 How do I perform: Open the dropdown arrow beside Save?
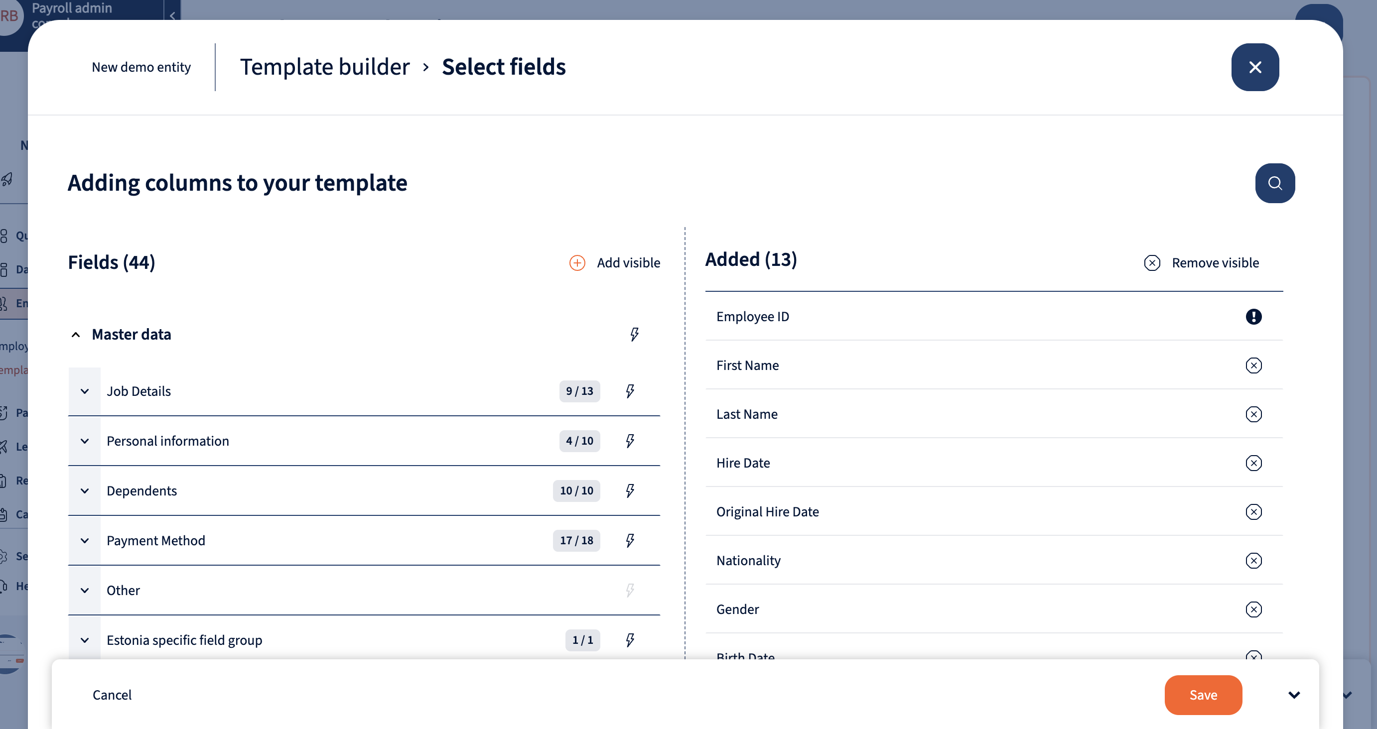(1293, 694)
